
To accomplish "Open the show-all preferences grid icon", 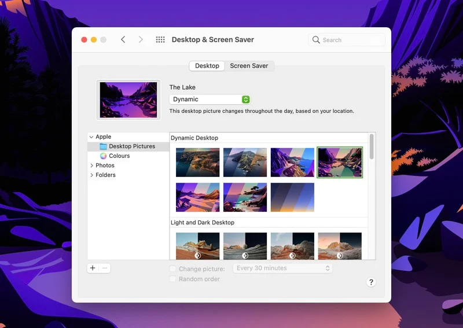I will click(x=160, y=40).
